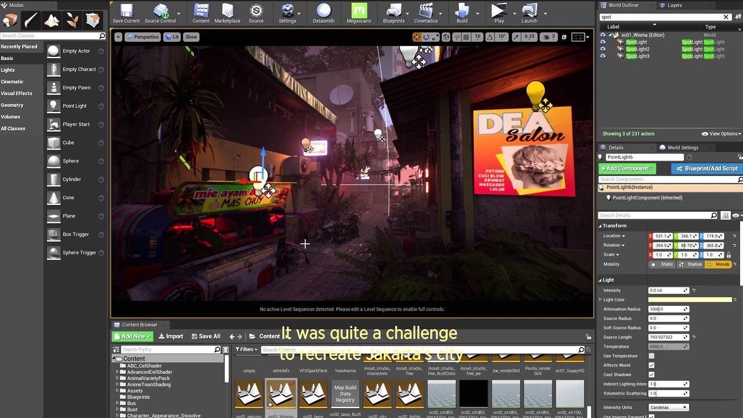Click the Blueprints toolbar icon
743x418 pixels.
[394, 13]
